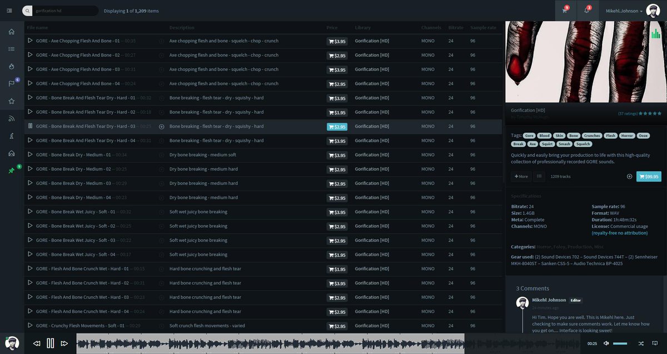Click Gorification [HD] library in first row
The height and width of the screenshot is (354, 667).
tap(372, 41)
